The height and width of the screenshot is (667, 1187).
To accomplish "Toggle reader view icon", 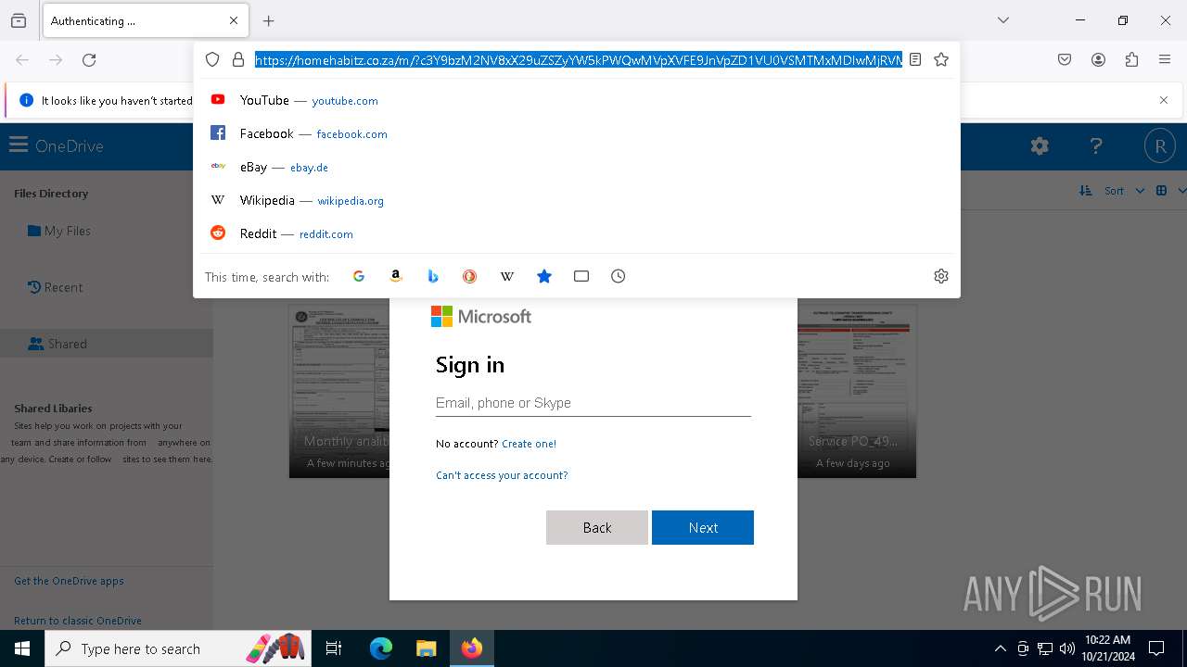I will (x=915, y=59).
